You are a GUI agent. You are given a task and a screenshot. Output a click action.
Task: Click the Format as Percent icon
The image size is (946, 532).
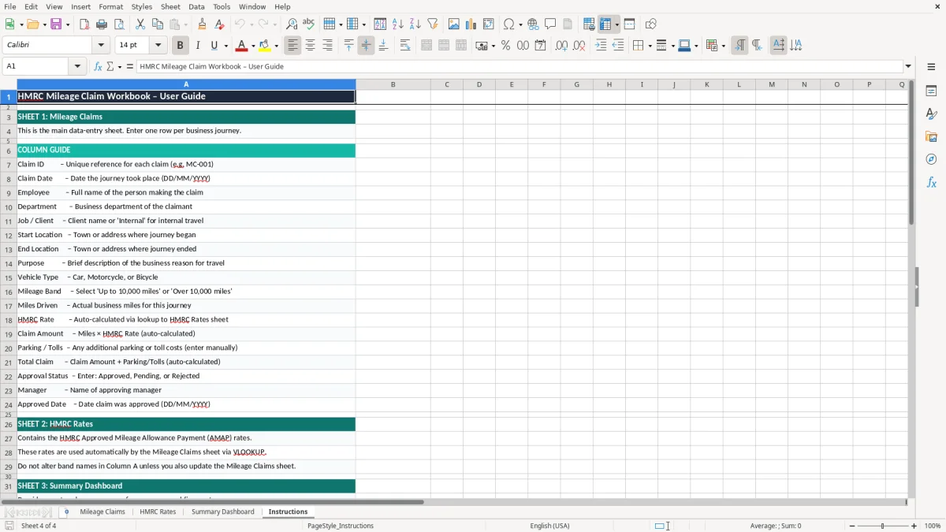pos(505,46)
